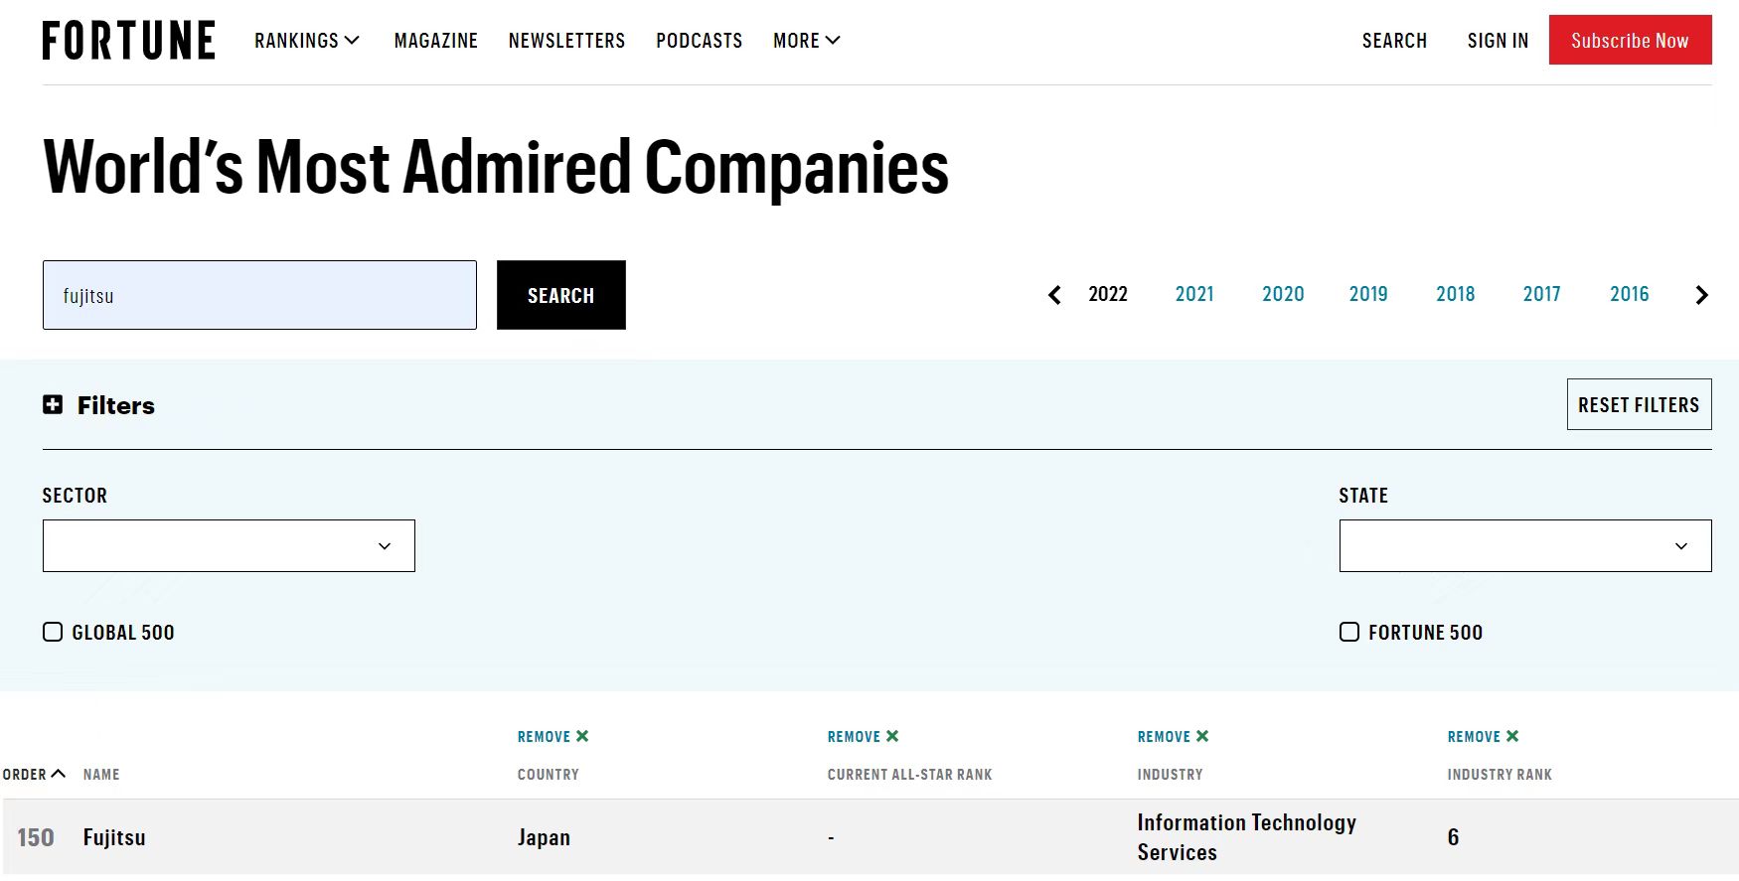Click the World's Most Admired Companies heading

(x=496, y=166)
